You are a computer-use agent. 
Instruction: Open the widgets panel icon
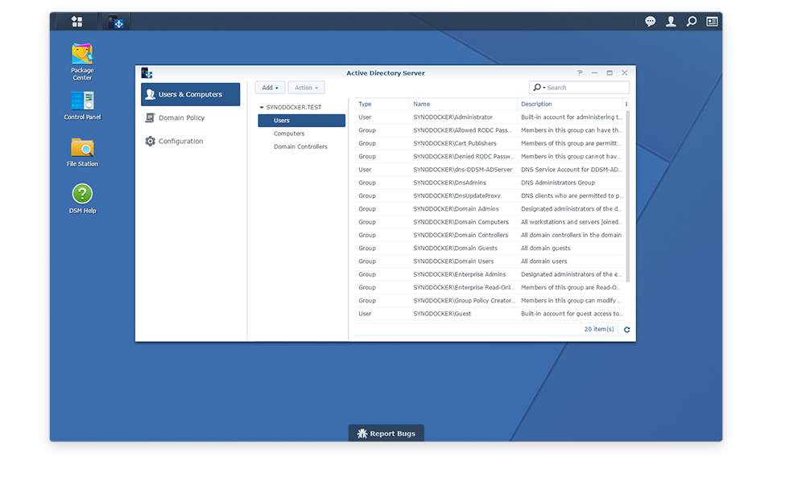712,22
